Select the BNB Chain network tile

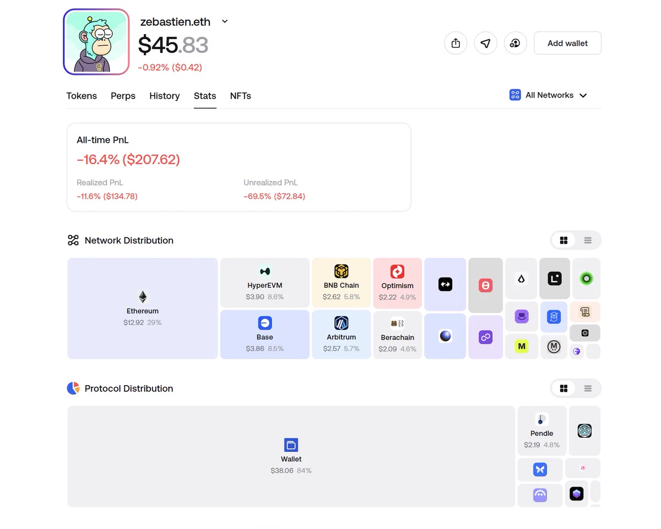pyautogui.click(x=342, y=283)
